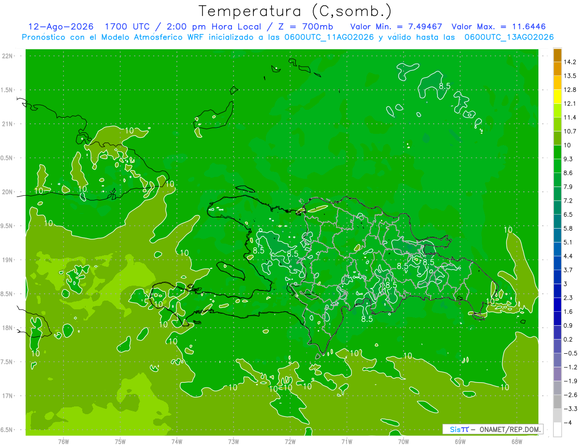Click the '9.3' color bar label
Image resolution: width=580 pixels, height=448 pixels.
tap(568, 159)
